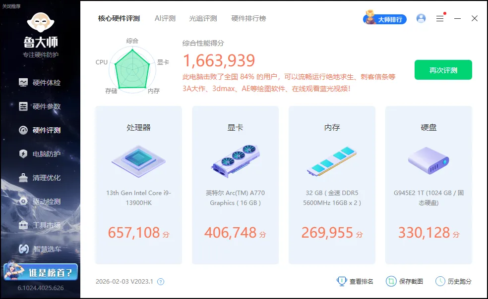The width and height of the screenshot is (488, 299).
Task: Switch to 光追评测 tab
Action: pos(203,18)
